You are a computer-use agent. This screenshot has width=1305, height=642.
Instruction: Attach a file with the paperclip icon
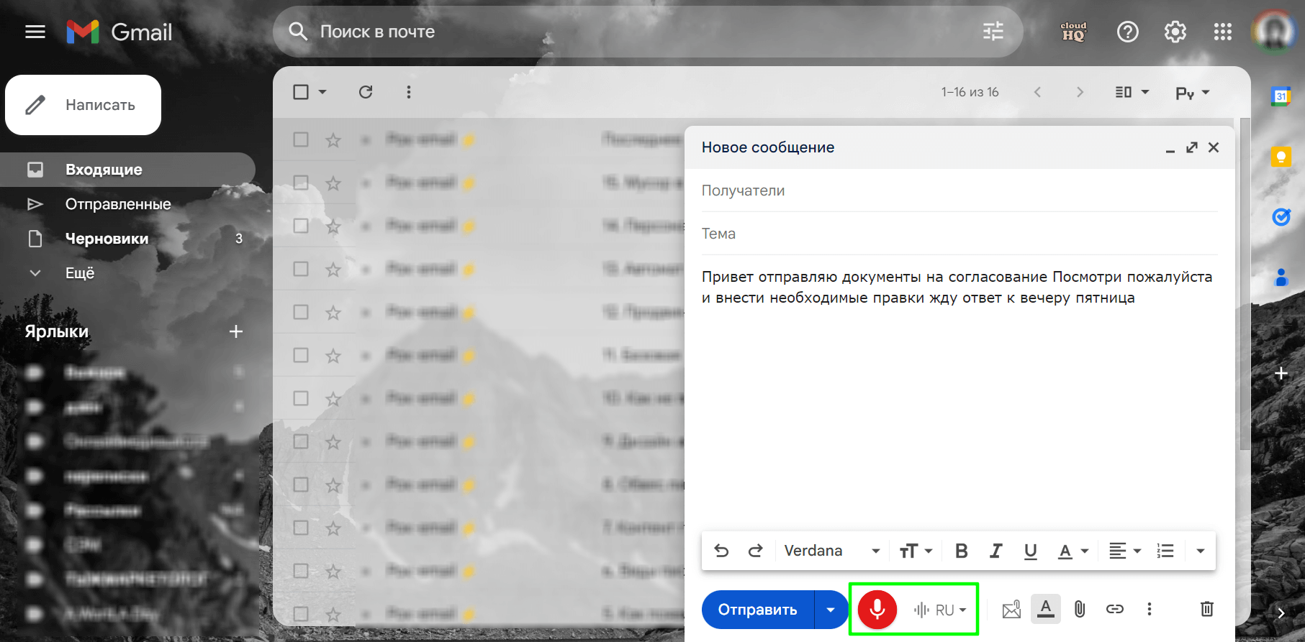click(x=1080, y=610)
